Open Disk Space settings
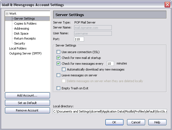172x130 pixels. coord(21,33)
